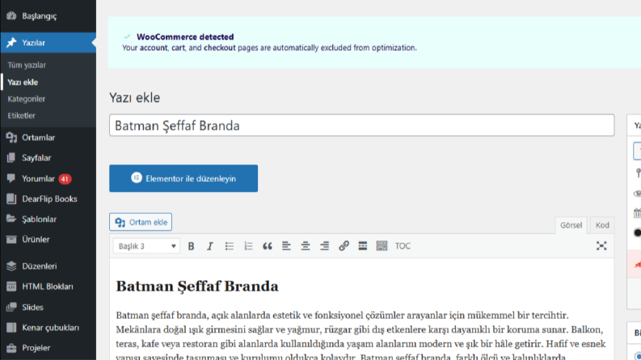641x360 pixels.
Task: Click the Başlangıç dashboard icon
Action: click(x=11, y=16)
